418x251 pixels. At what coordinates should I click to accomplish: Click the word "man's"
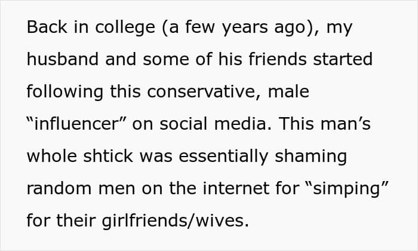tap(345, 124)
